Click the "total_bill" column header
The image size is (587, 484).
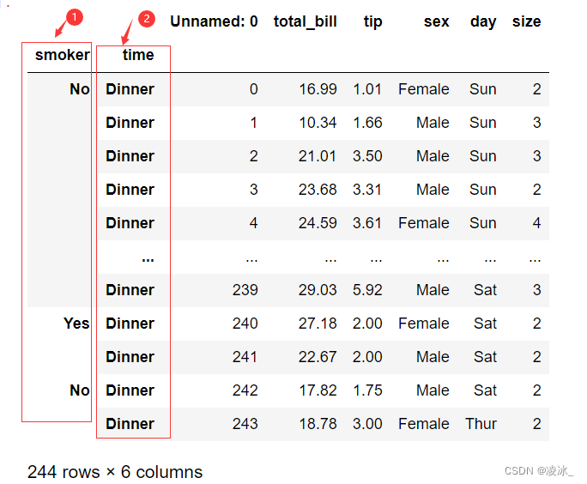306,21
